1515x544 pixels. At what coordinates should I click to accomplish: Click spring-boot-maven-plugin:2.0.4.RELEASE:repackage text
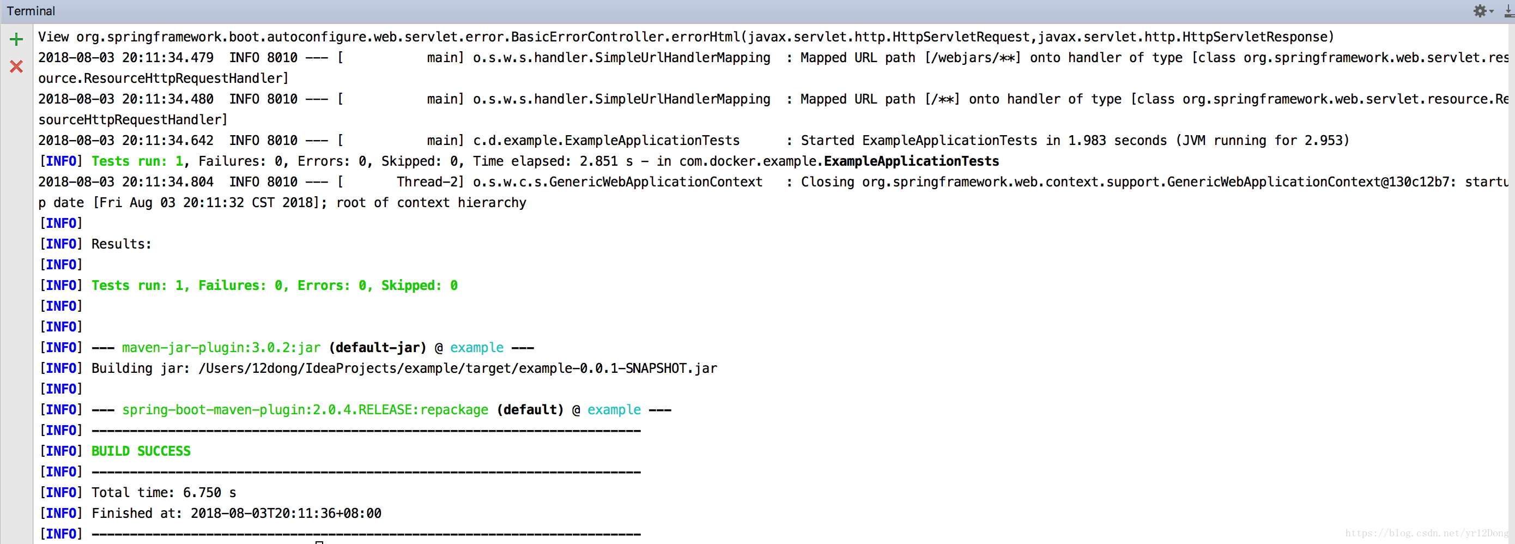305,409
